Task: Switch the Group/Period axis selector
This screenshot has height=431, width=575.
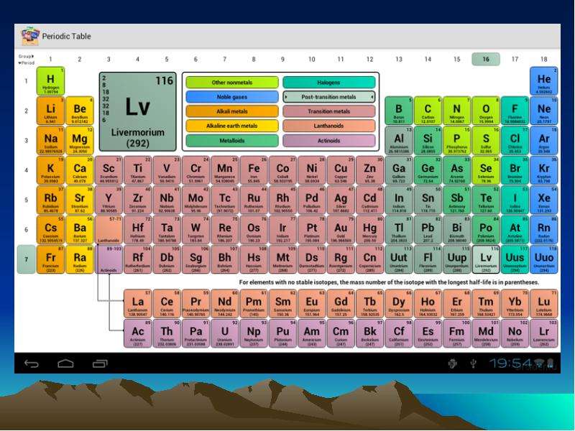Action: (x=27, y=60)
